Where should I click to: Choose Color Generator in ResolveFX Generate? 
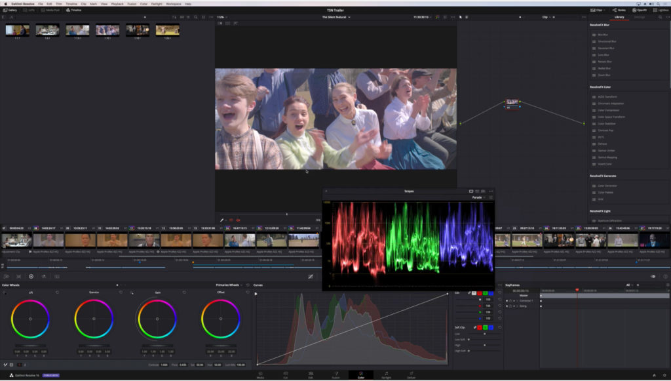pyautogui.click(x=607, y=186)
